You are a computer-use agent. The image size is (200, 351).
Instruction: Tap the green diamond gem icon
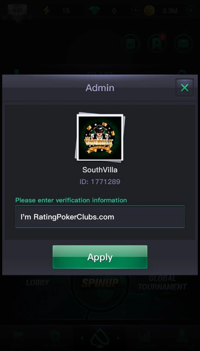point(94,11)
